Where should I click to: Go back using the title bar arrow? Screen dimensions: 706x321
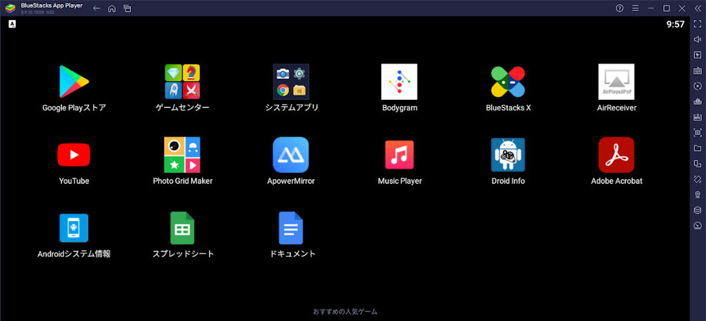point(97,8)
